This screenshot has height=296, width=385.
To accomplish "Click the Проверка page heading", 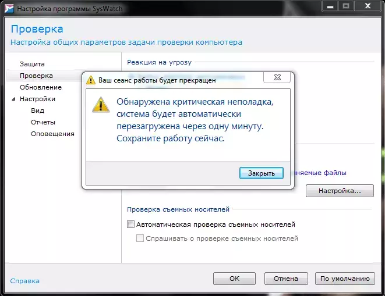I will pos(37,29).
